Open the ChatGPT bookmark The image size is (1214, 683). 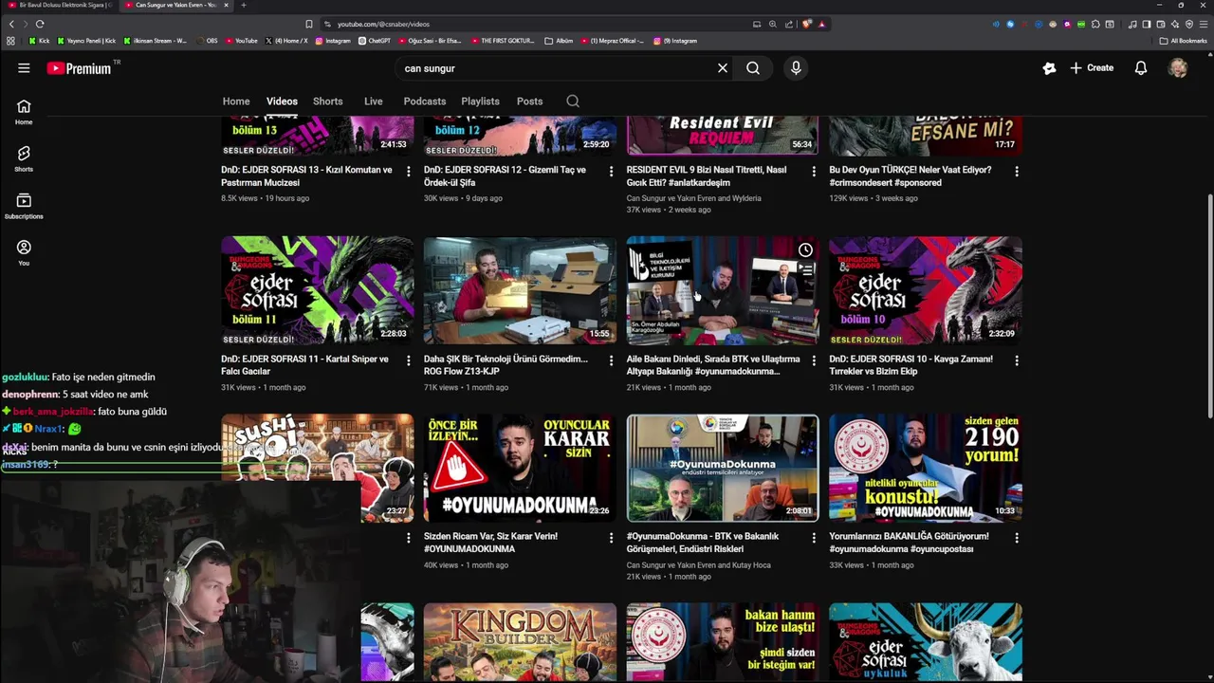pos(375,41)
